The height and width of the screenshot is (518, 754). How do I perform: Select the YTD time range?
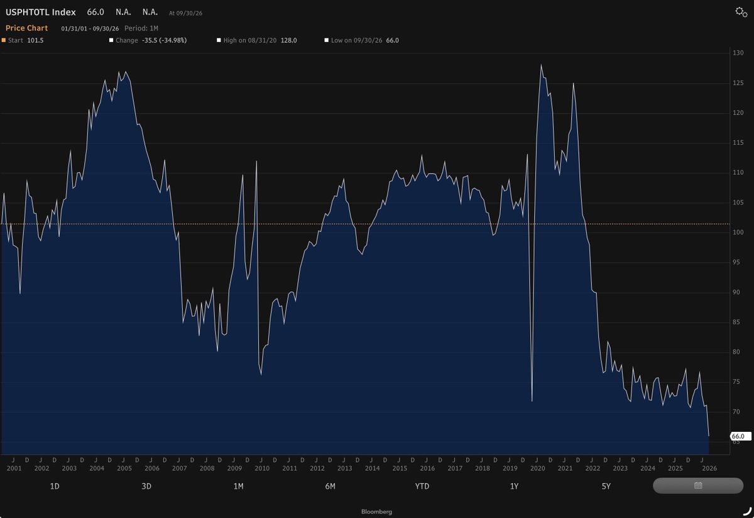tap(422, 486)
